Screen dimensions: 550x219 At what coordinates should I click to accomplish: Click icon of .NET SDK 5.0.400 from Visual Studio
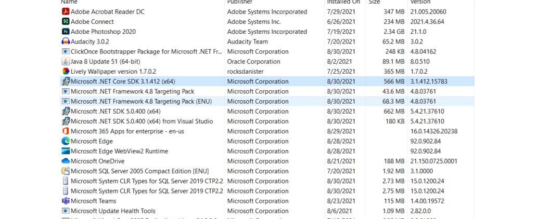click(66, 121)
